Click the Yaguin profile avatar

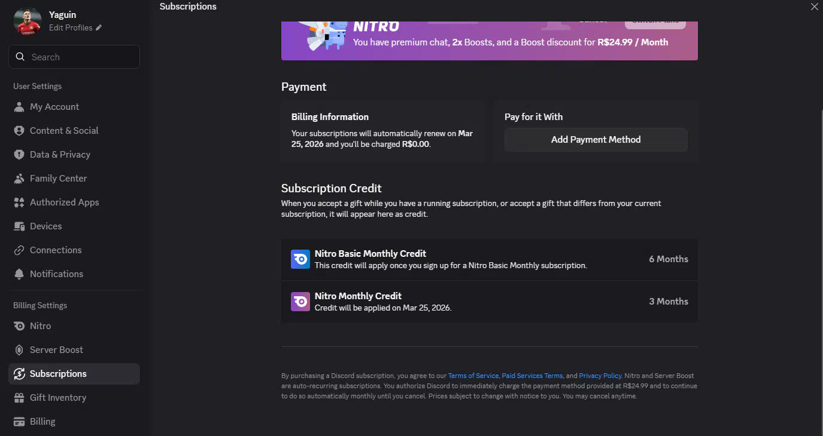(27, 21)
